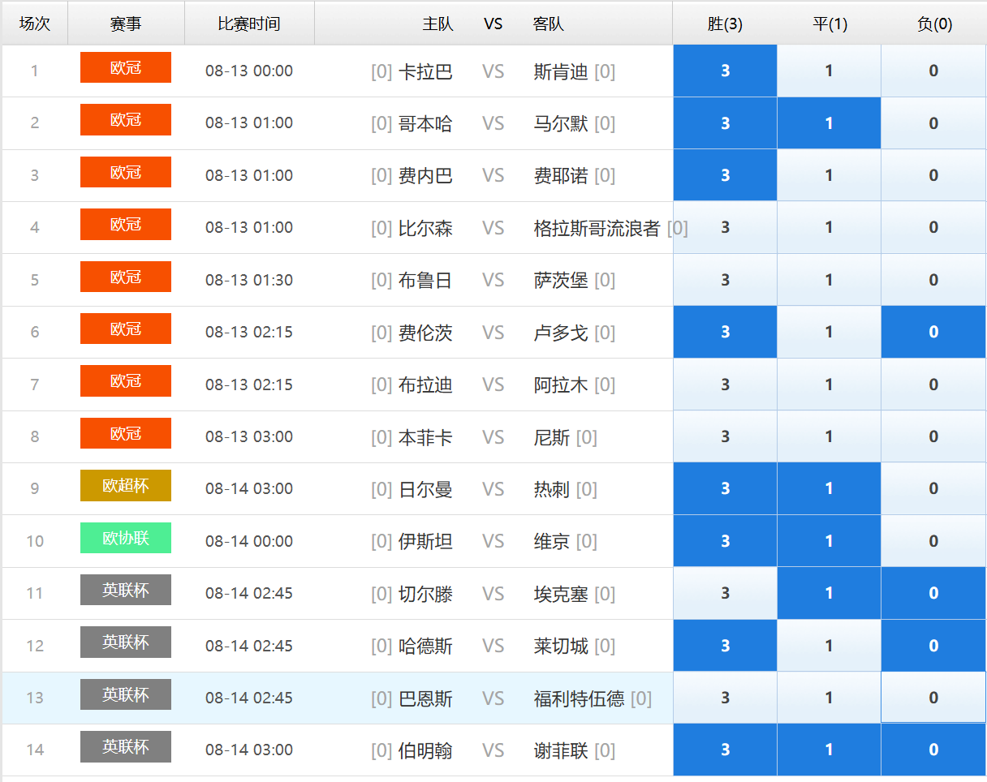Deselect win (3) for 日尔曼 vs 热刺

point(725,488)
